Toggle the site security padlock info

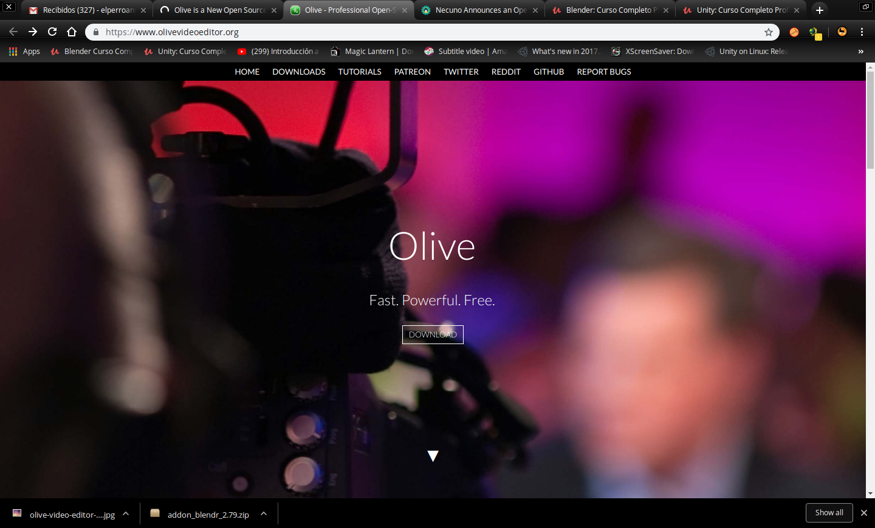point(95,32)
